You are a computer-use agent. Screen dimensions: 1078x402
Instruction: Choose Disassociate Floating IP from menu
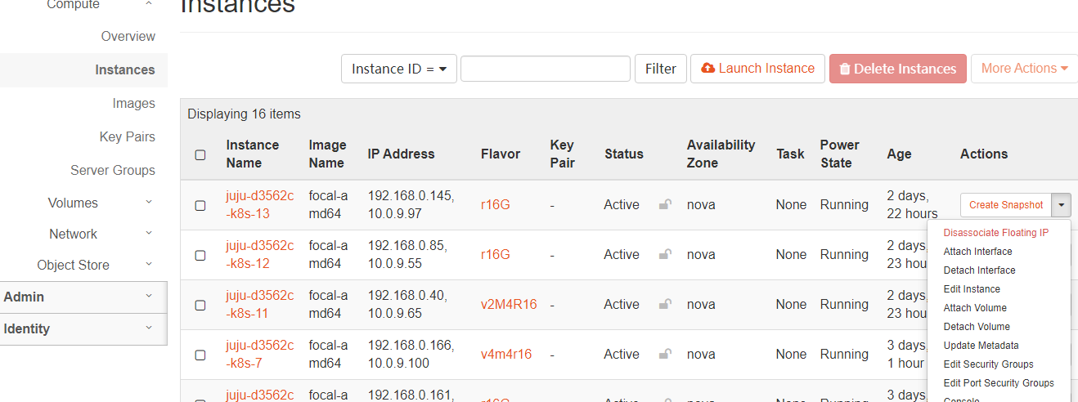pyautogui.click(x=995, y=233)
